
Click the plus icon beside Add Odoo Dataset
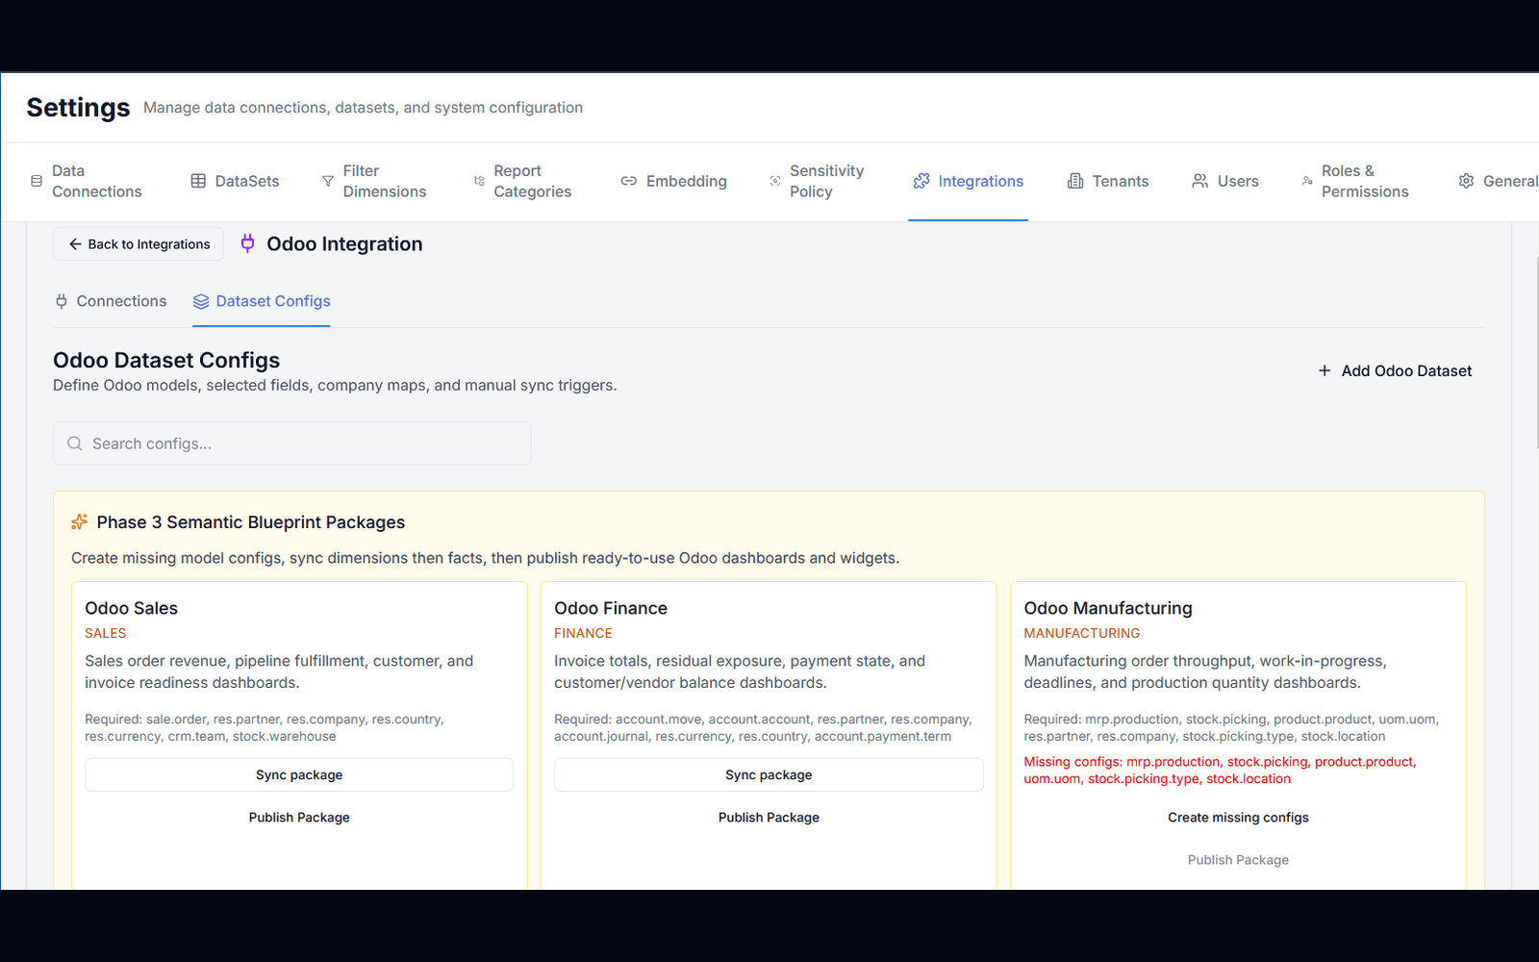1325,370
